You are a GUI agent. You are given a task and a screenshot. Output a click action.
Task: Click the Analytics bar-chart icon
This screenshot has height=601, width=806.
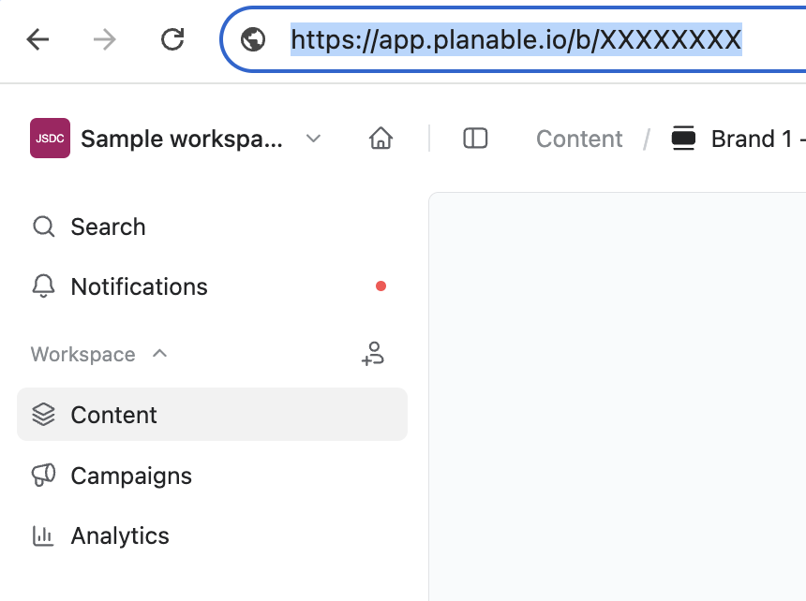(x=43, y=535)
